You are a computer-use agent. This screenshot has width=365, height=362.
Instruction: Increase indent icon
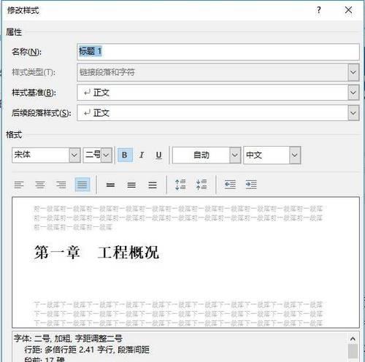point(251,185)
